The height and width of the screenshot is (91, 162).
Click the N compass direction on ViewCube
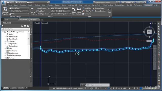coord(149,27)
